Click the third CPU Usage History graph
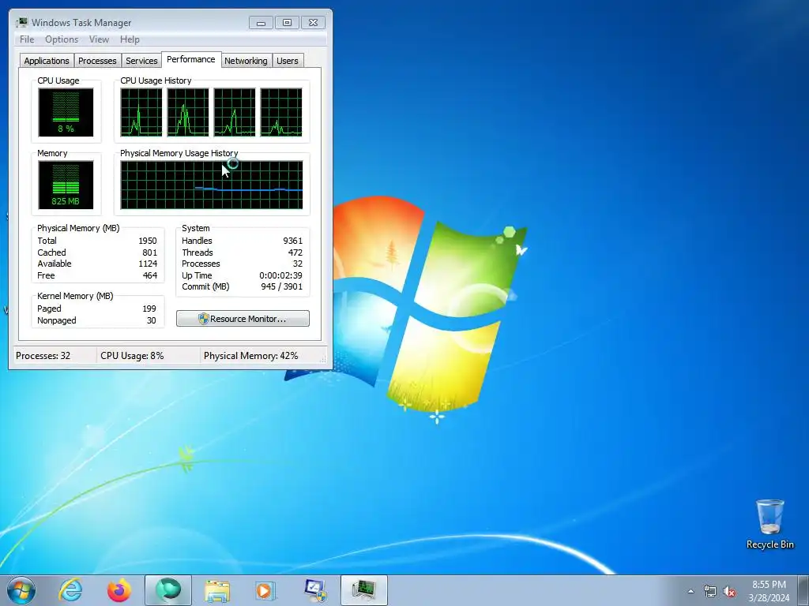The image size is (809, 606). click(234, 112)
